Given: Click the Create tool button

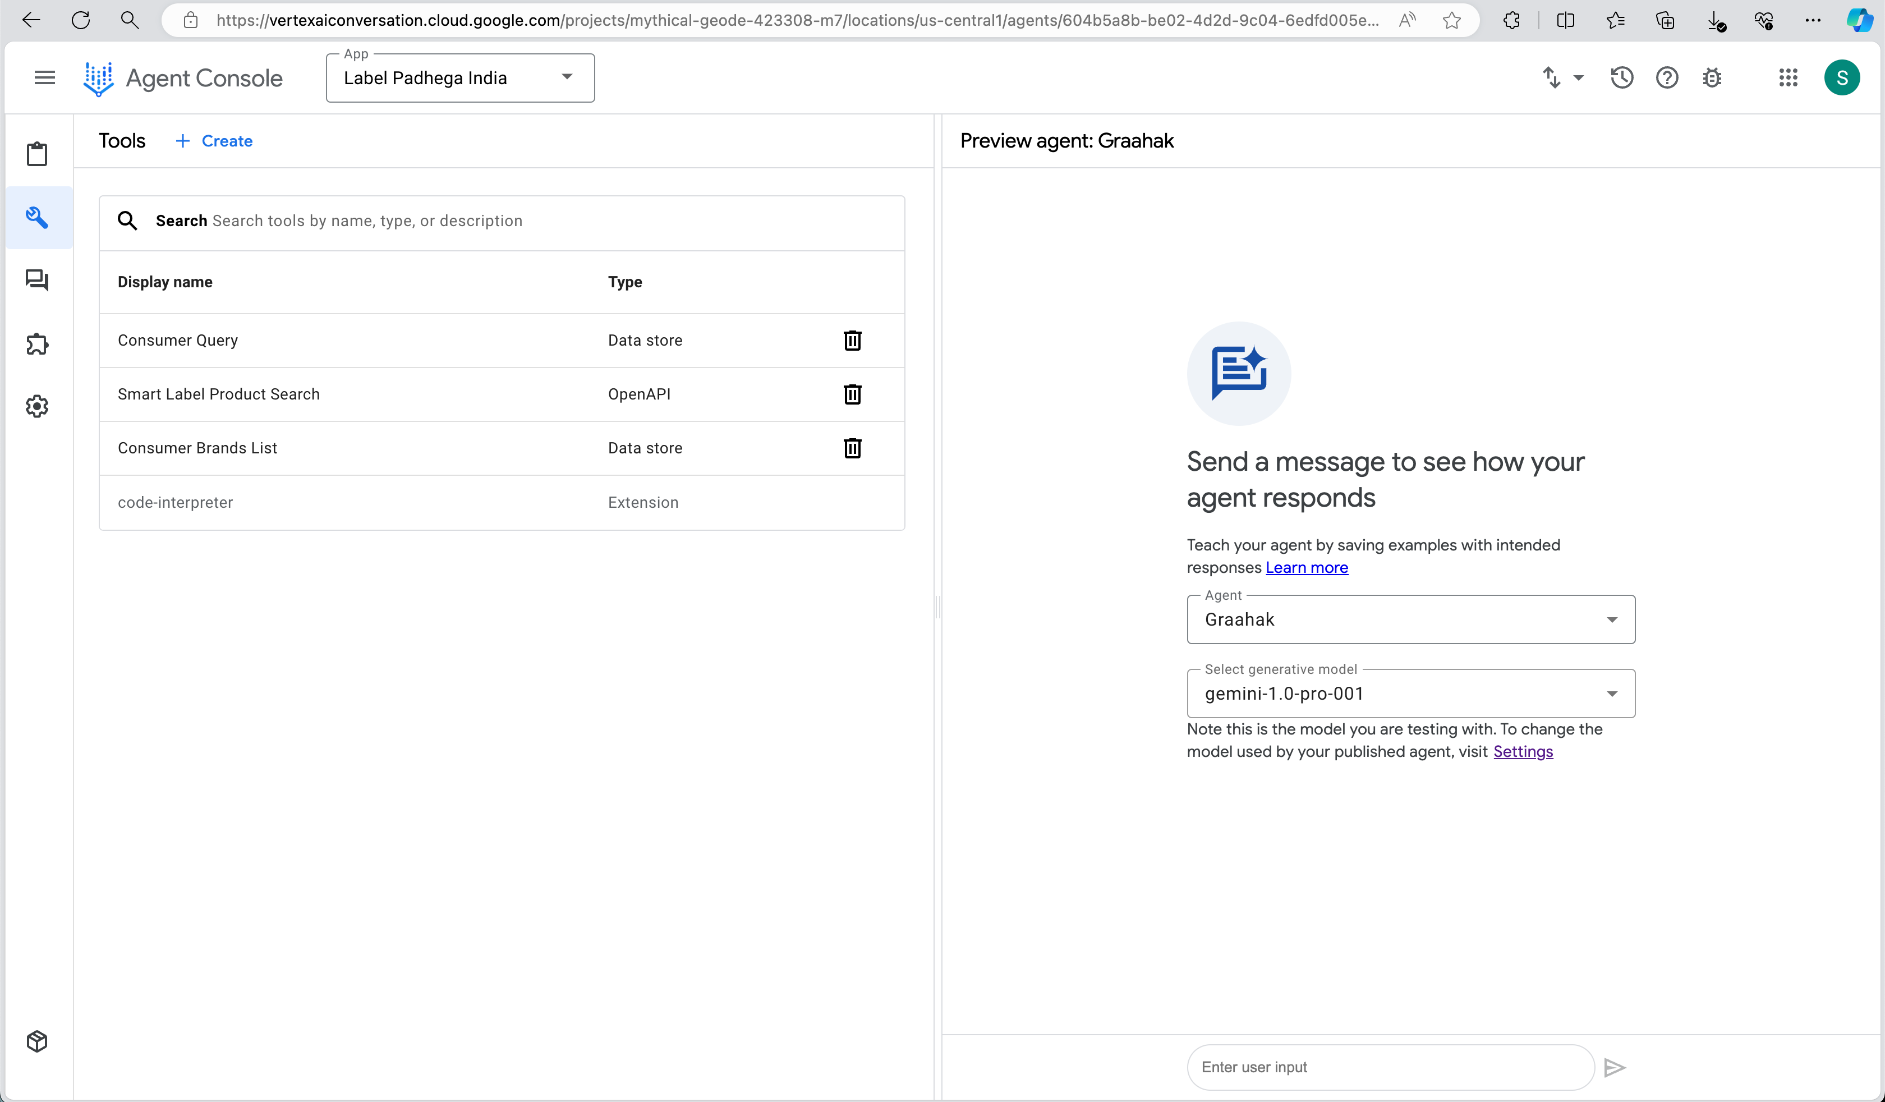Looking at the screenshot, I should (x=214, y=141).
